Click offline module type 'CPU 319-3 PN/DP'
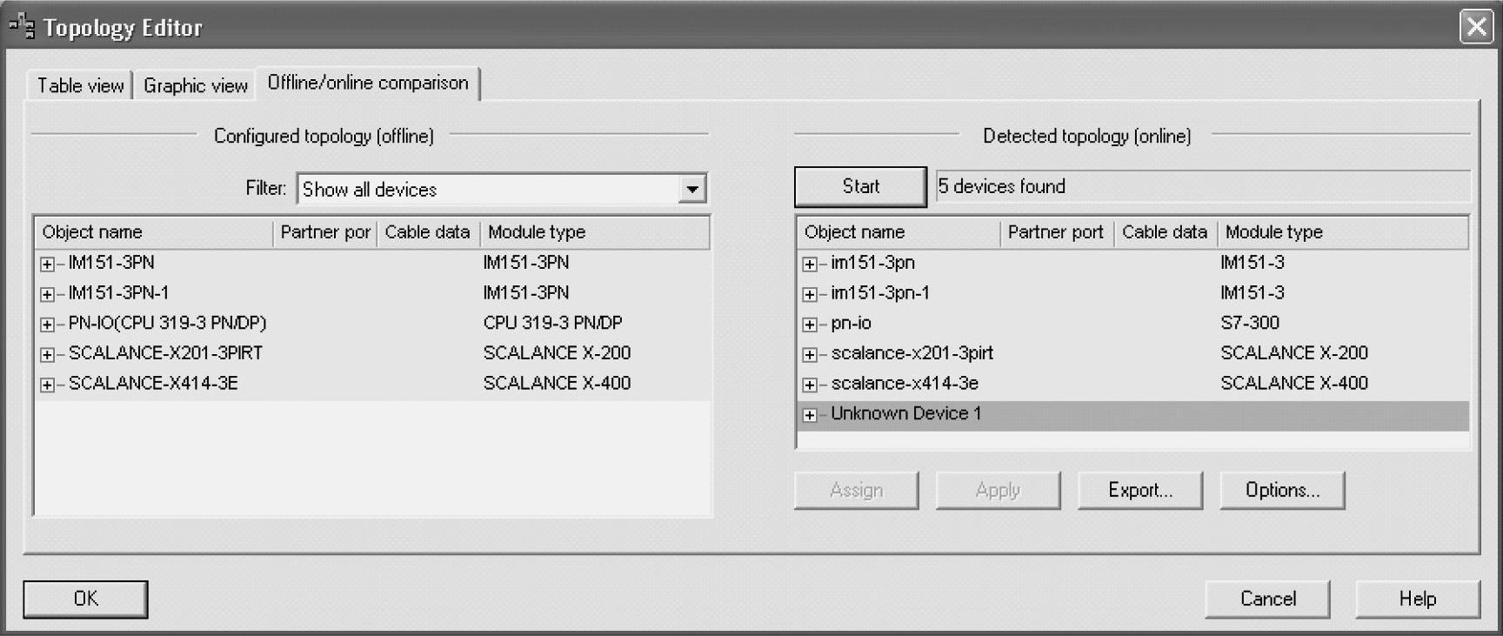 pyautogui.click(x=553, y=323)
